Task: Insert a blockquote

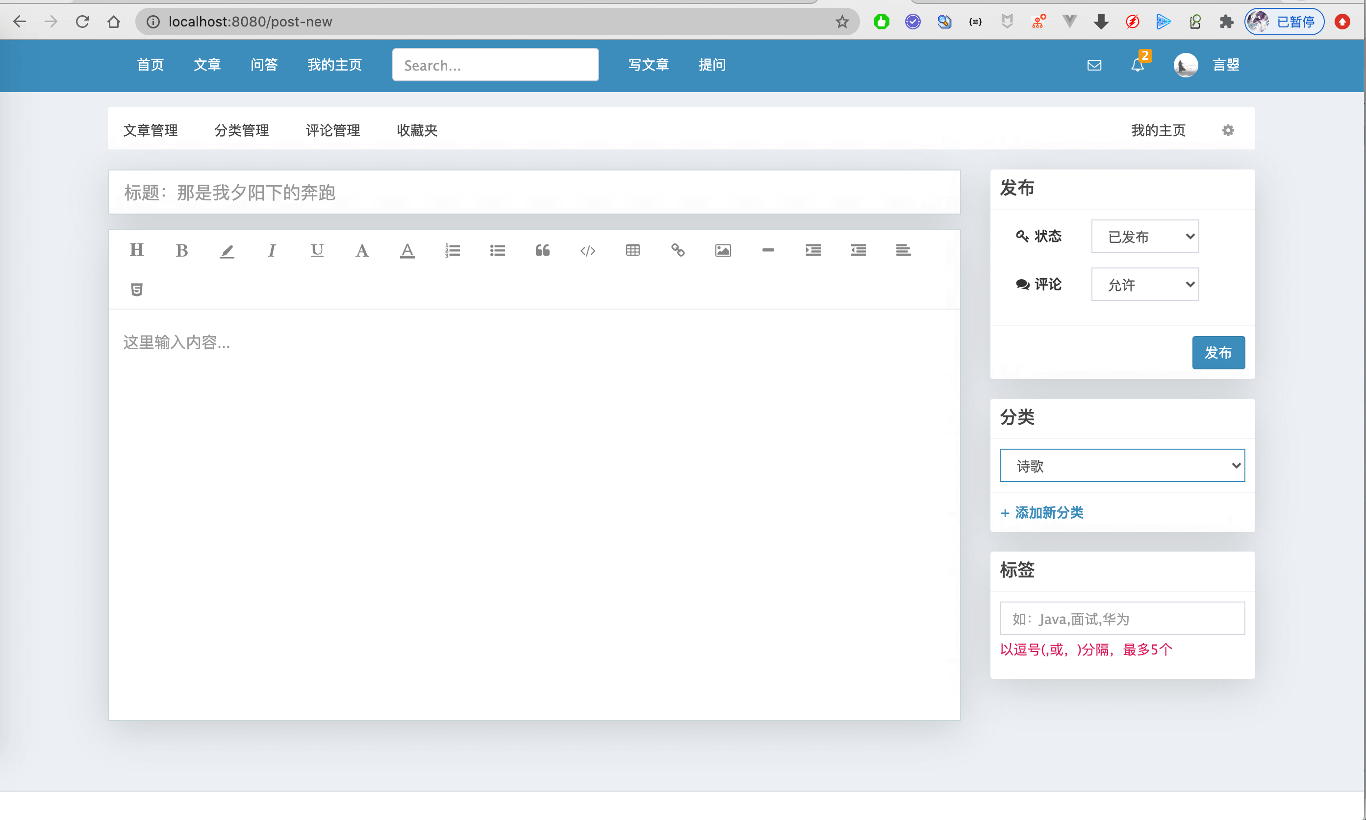Action: pyautogui.click(x=543, y=250)
